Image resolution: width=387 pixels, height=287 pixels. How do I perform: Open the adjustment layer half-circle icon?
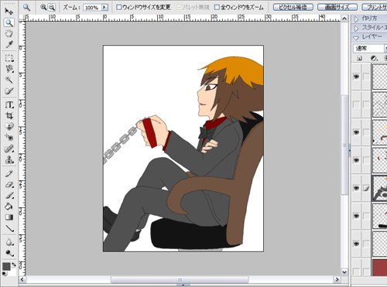tap(374, 58)
